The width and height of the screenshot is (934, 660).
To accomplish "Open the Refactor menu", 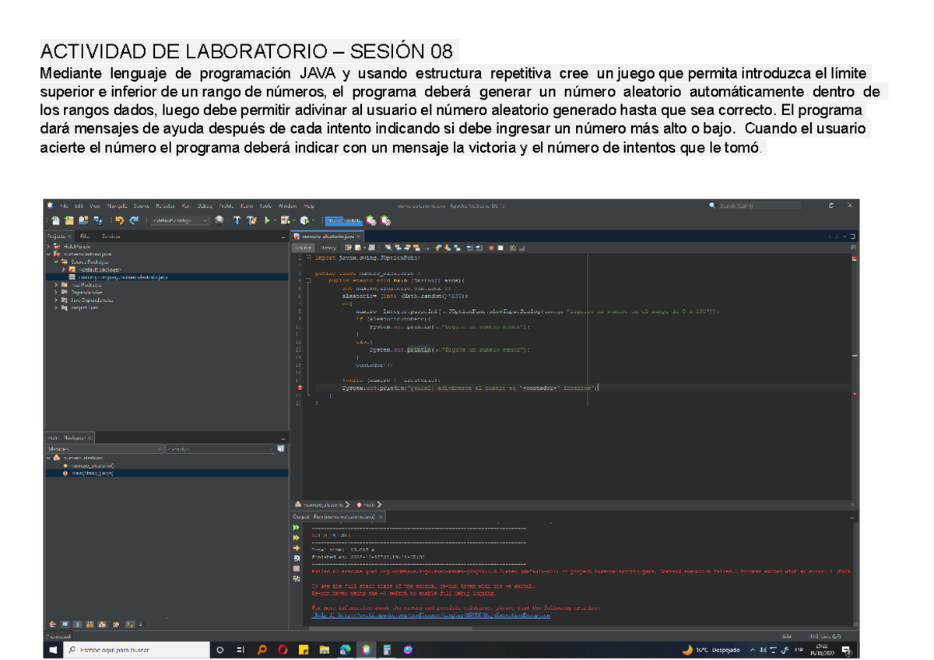I will click(x=165, y=205).
